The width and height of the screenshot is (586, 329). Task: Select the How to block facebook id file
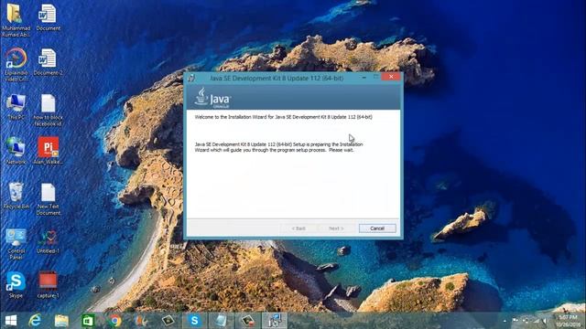[48, 110]
